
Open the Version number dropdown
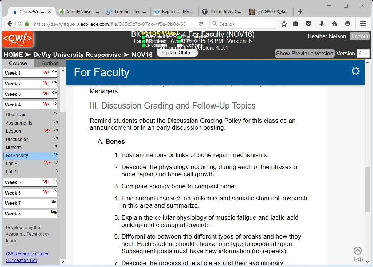tap(363, 54)
